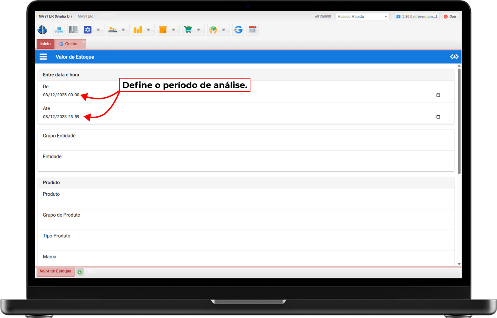Screen dimensions: 497x318
Task: Click the green add tab button
Action: pos(80,272)
